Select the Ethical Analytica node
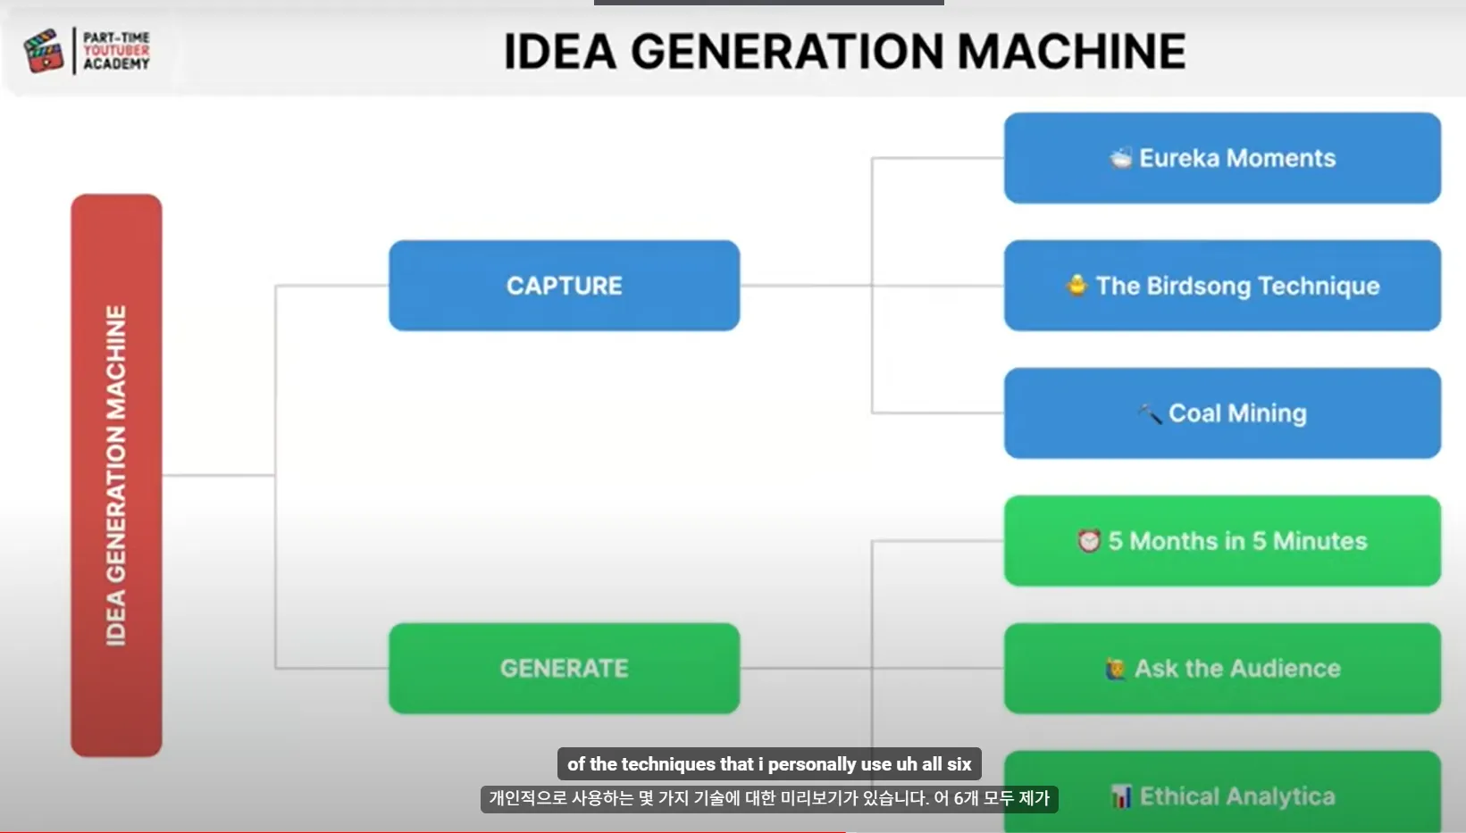Viewport: 1466px width, 833px height. (1222, 792)
